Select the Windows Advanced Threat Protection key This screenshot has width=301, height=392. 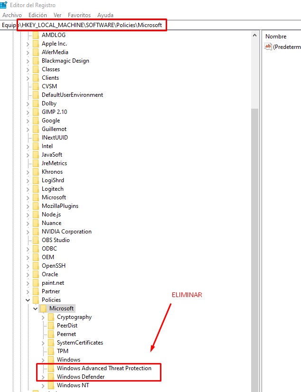coord(104,368)
